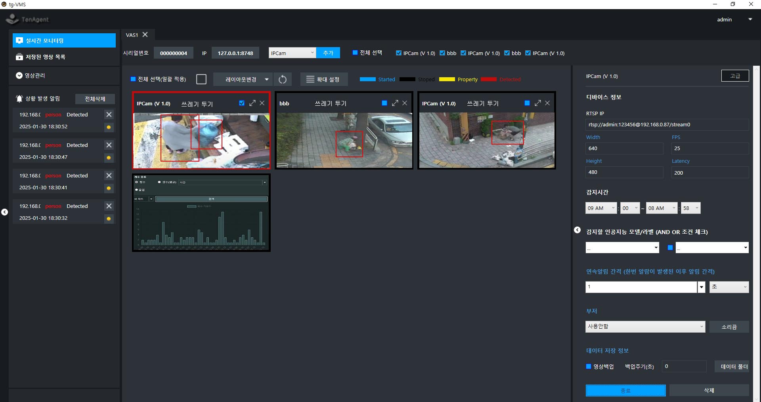Image resolution: width=761 pixels, height=402 pixels.
Task: Open 실시간 모니터링 menu
Action: click(x=64, y=41)
